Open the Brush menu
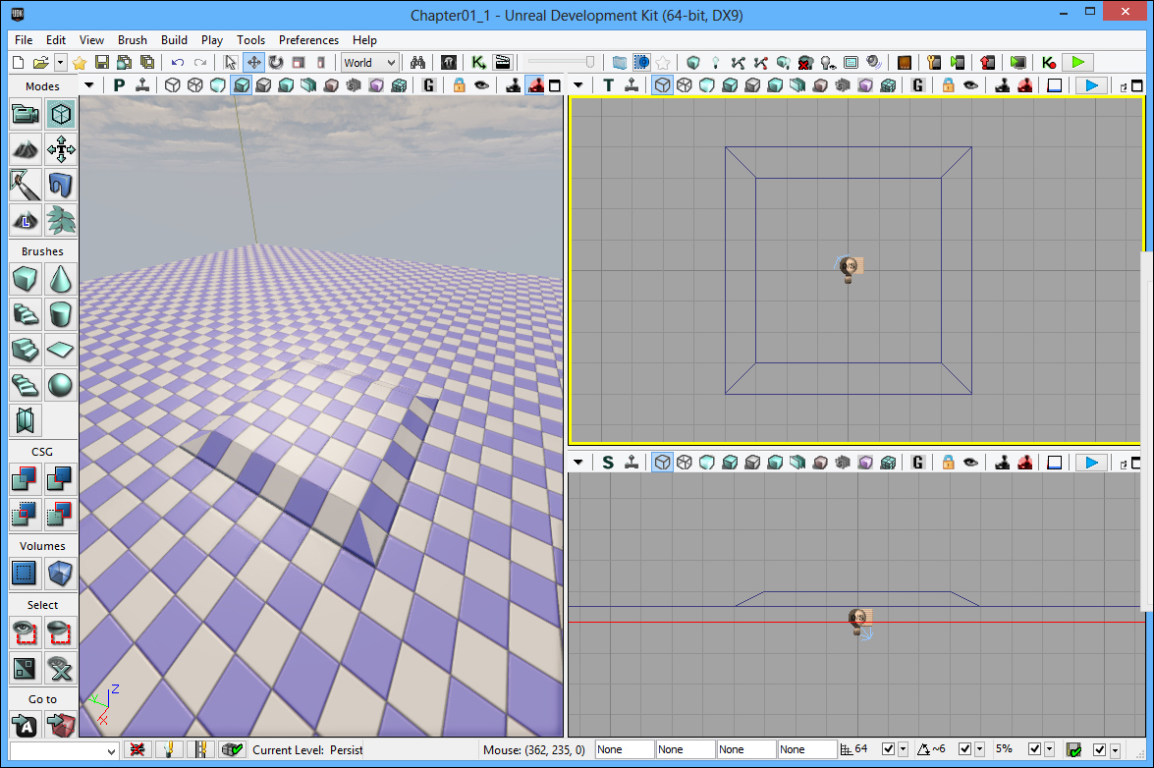The height and width of the screenshot is (768, 1154). pos(132,40)
